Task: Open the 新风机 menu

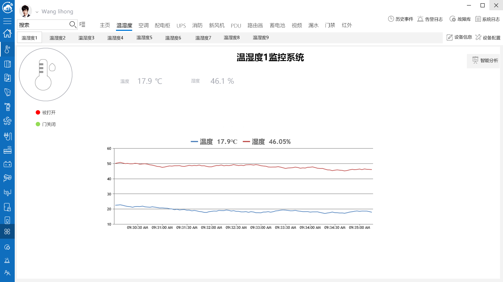Action: point(217,25)
